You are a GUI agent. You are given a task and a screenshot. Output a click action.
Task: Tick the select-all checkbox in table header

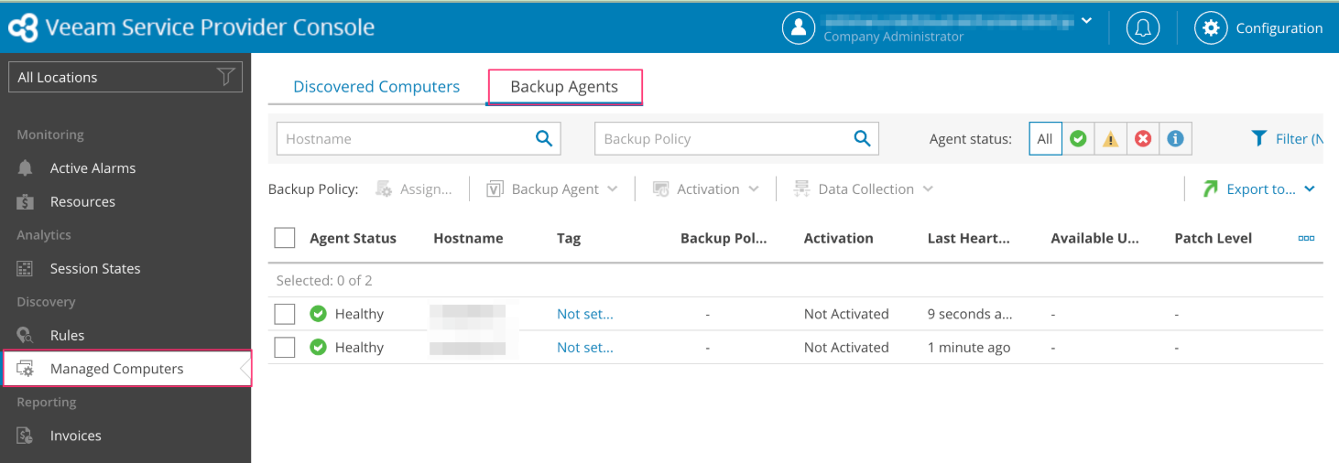285,238
